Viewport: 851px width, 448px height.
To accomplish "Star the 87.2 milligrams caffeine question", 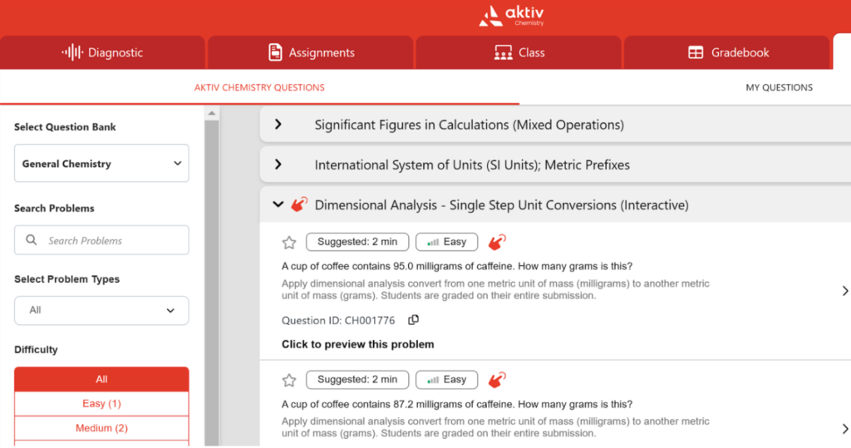I will pos(289,380).
